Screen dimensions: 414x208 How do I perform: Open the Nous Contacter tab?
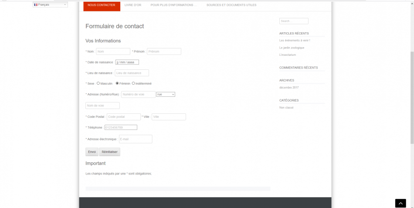102,5
